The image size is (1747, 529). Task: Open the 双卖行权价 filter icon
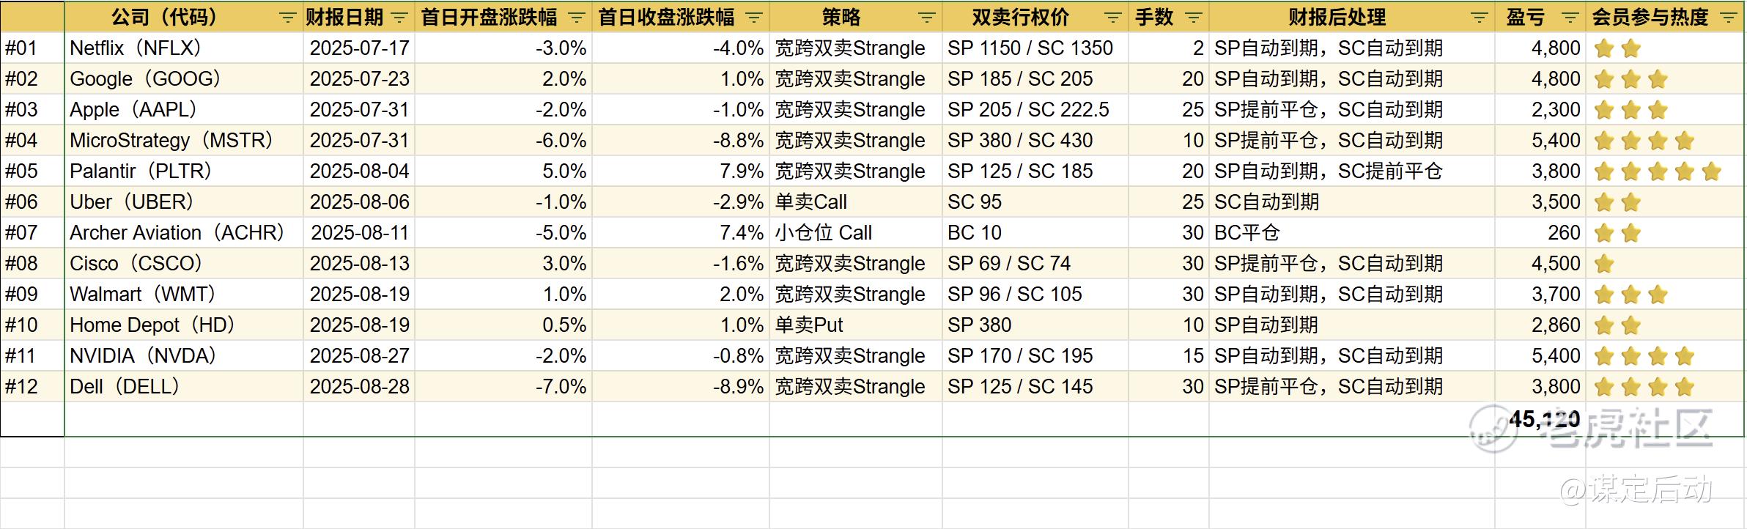point(1113,18)
